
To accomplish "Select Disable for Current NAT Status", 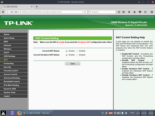I will 77,51.
